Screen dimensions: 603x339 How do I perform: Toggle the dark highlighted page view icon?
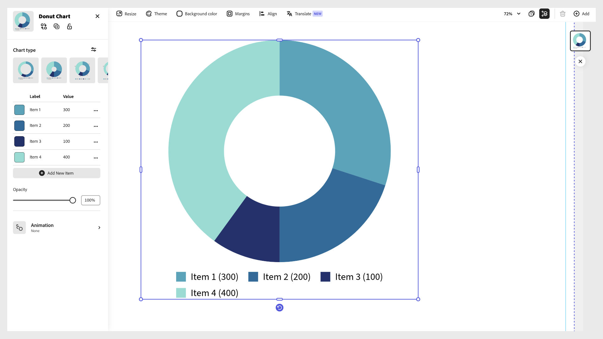pos(544,14)
